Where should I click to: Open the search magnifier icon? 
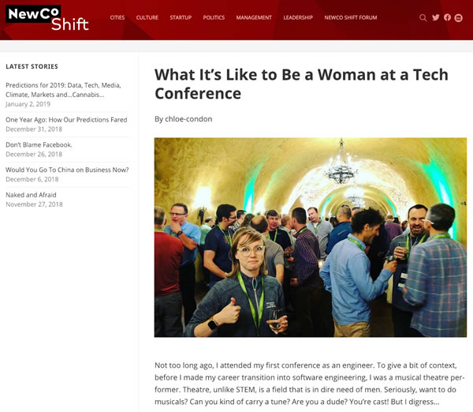[423, 18]
